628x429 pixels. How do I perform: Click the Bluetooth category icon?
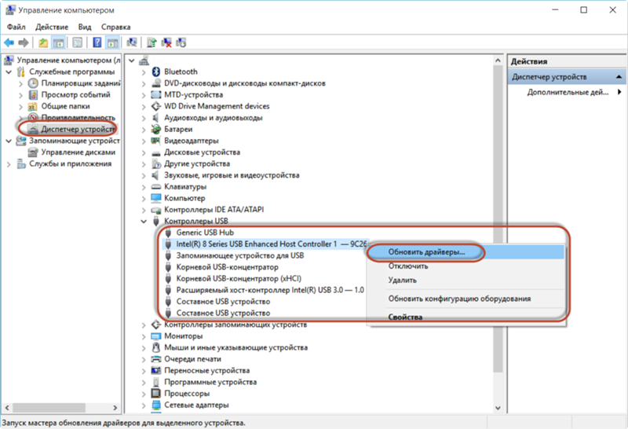(x=156, y=71)
